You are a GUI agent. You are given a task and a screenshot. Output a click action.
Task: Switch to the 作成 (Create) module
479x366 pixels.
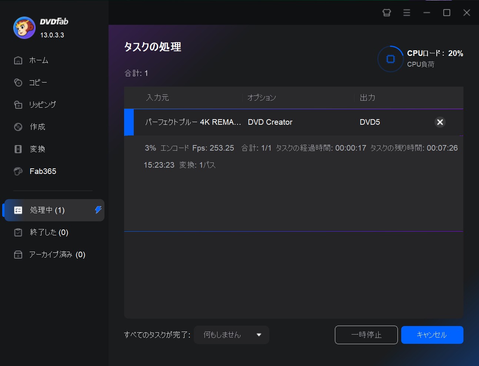pyautogui.click(x=37, y=127)
